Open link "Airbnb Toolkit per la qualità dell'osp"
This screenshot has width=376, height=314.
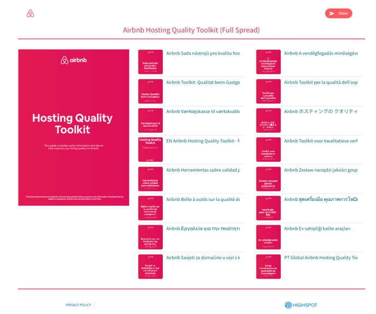point(321,82)
